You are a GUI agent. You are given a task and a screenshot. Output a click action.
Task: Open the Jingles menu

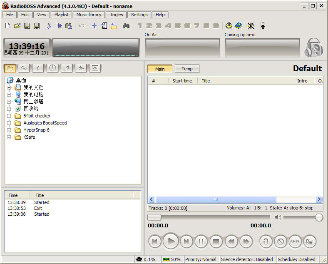point(116,15)
